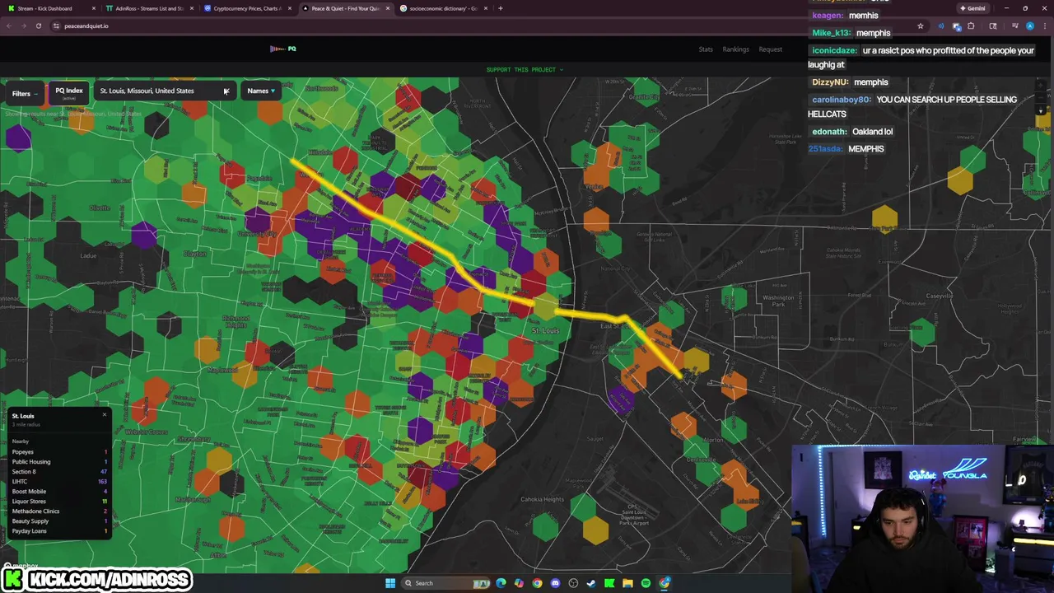Click chat username Mike_k13
Image resolution: width=1054 pixels, height=593 pixels.
[831, 33]
